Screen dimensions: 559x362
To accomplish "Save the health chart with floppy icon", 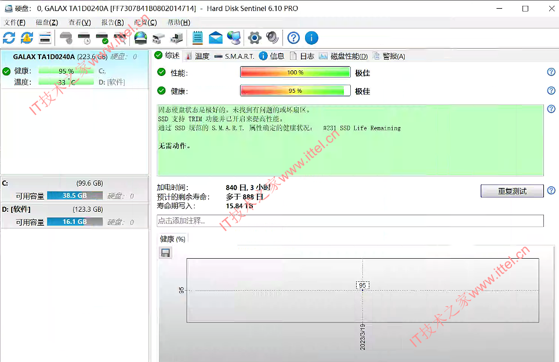I will (165, 253).
